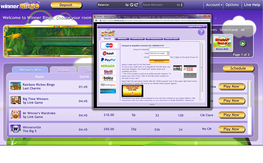Click the cashier scrollbar down arrow
263x163 pixels.
click(x=202, y=100)
